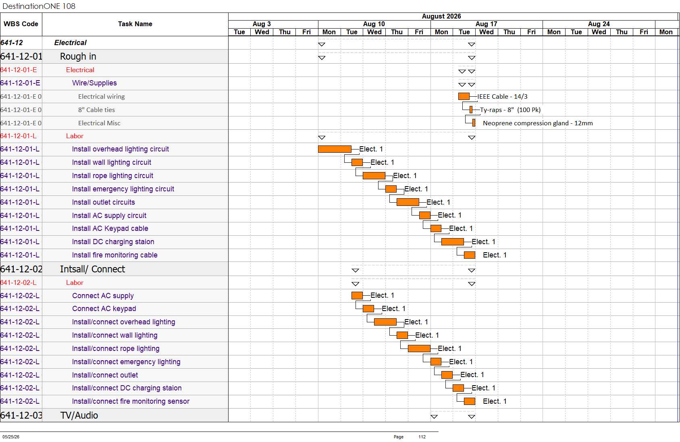The image size is (680, 442).
Task: Select the Labor row under 641-12-02-L
Action: [114, 282]
